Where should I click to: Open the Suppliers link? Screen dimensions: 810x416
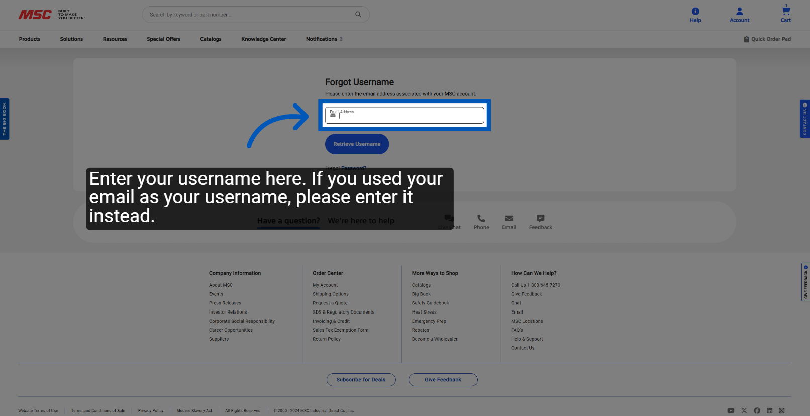[x=219, y=339]
